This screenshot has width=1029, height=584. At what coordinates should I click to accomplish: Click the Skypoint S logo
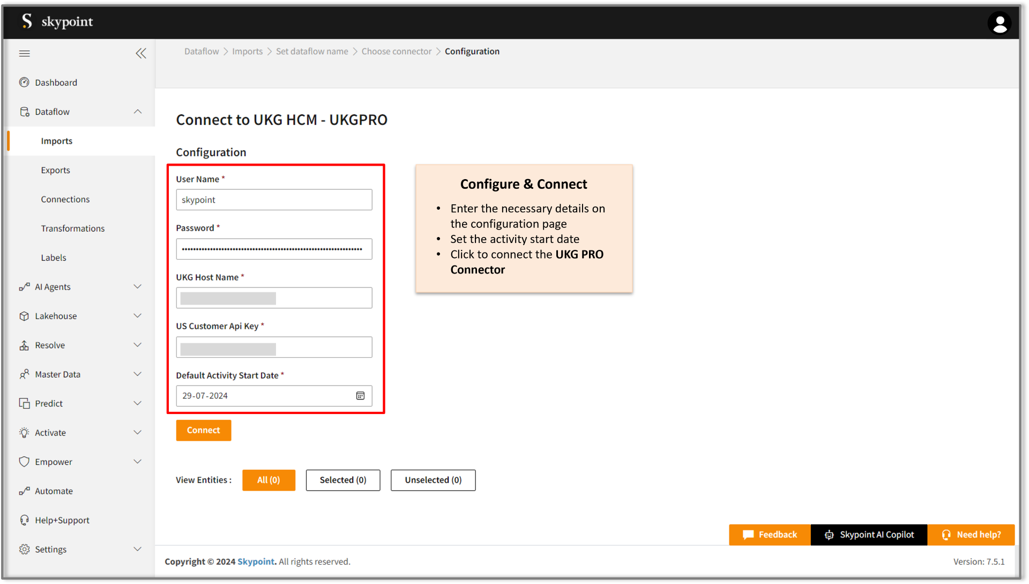click(27, 21)
